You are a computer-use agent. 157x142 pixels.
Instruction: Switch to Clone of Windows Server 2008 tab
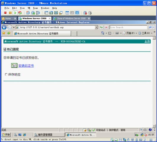point(71,18)
